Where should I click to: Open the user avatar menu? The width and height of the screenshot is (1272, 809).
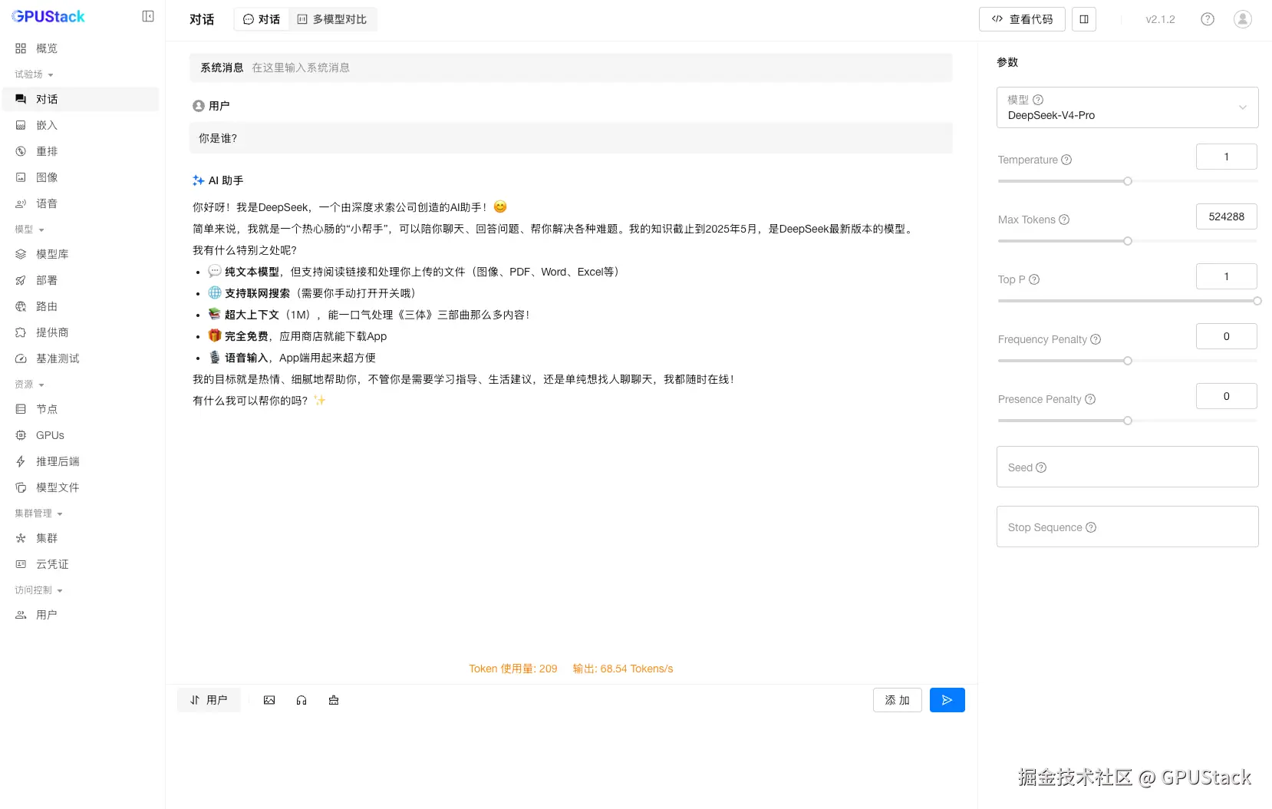1243,19
